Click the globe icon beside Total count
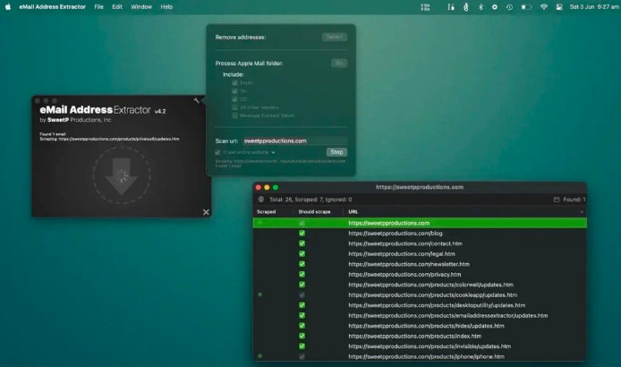 pos(261,200)
